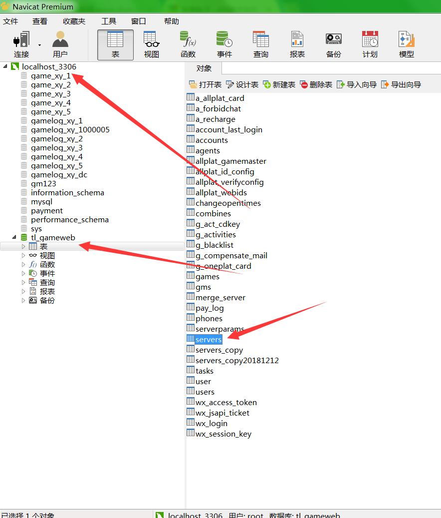
Task: Open the 查询 (Query) toolbar icon
Action: pos(261,44)
